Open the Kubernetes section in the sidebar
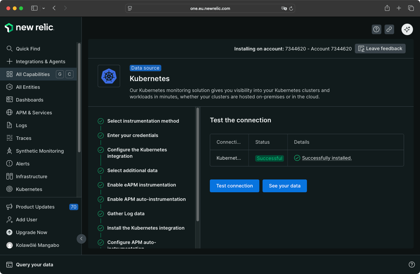 tap(29, 189)
